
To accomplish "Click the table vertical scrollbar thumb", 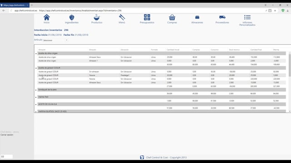I will [x=290, y=65].
